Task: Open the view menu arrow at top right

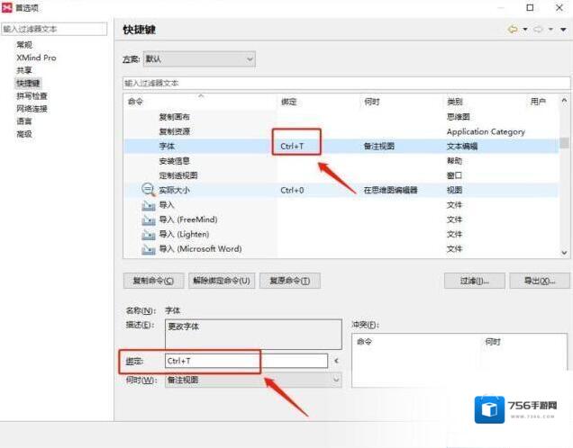Action: [x=562, y=30]
